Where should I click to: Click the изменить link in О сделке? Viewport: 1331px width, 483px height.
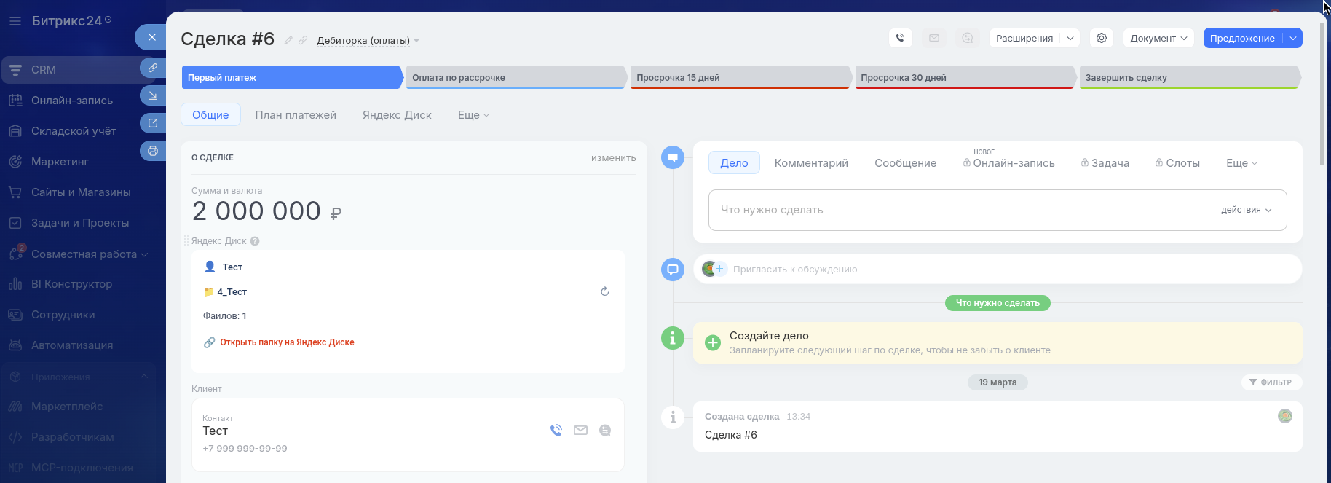click(613, 158)
